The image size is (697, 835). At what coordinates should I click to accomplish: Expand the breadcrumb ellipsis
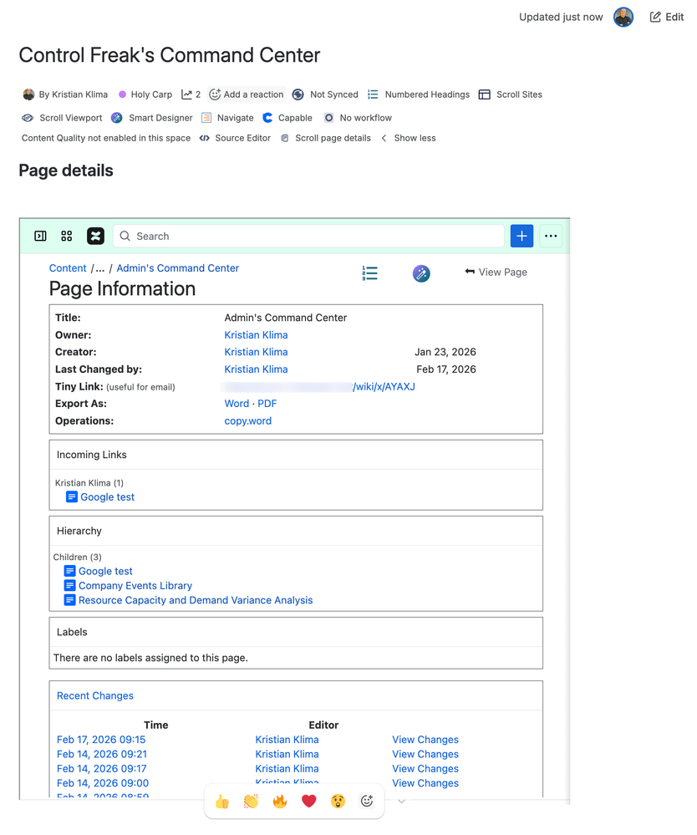coord(100,267)
